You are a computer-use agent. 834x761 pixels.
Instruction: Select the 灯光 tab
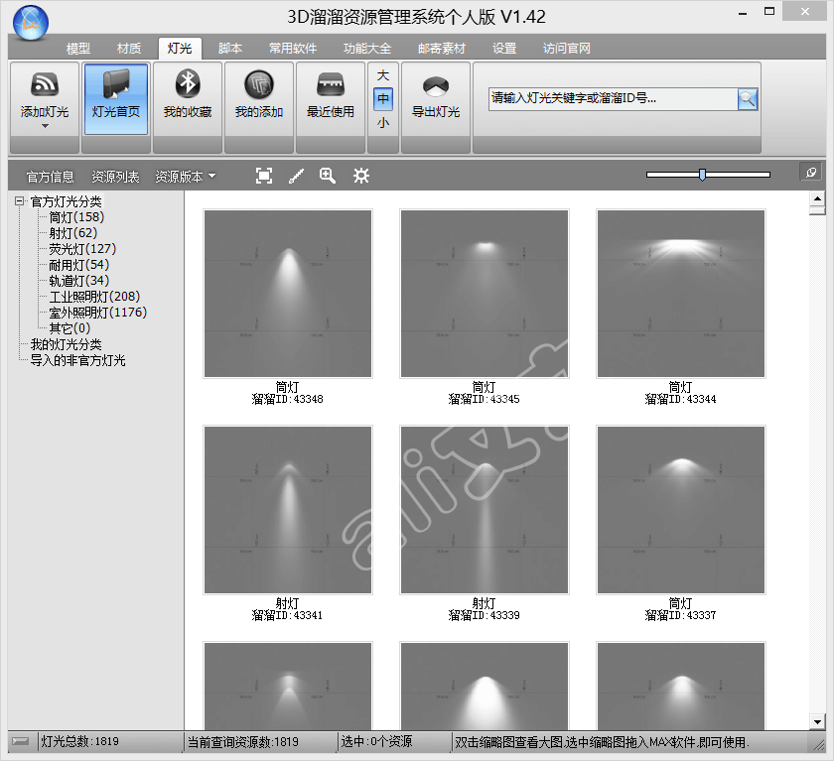click(x=180, y=49)
